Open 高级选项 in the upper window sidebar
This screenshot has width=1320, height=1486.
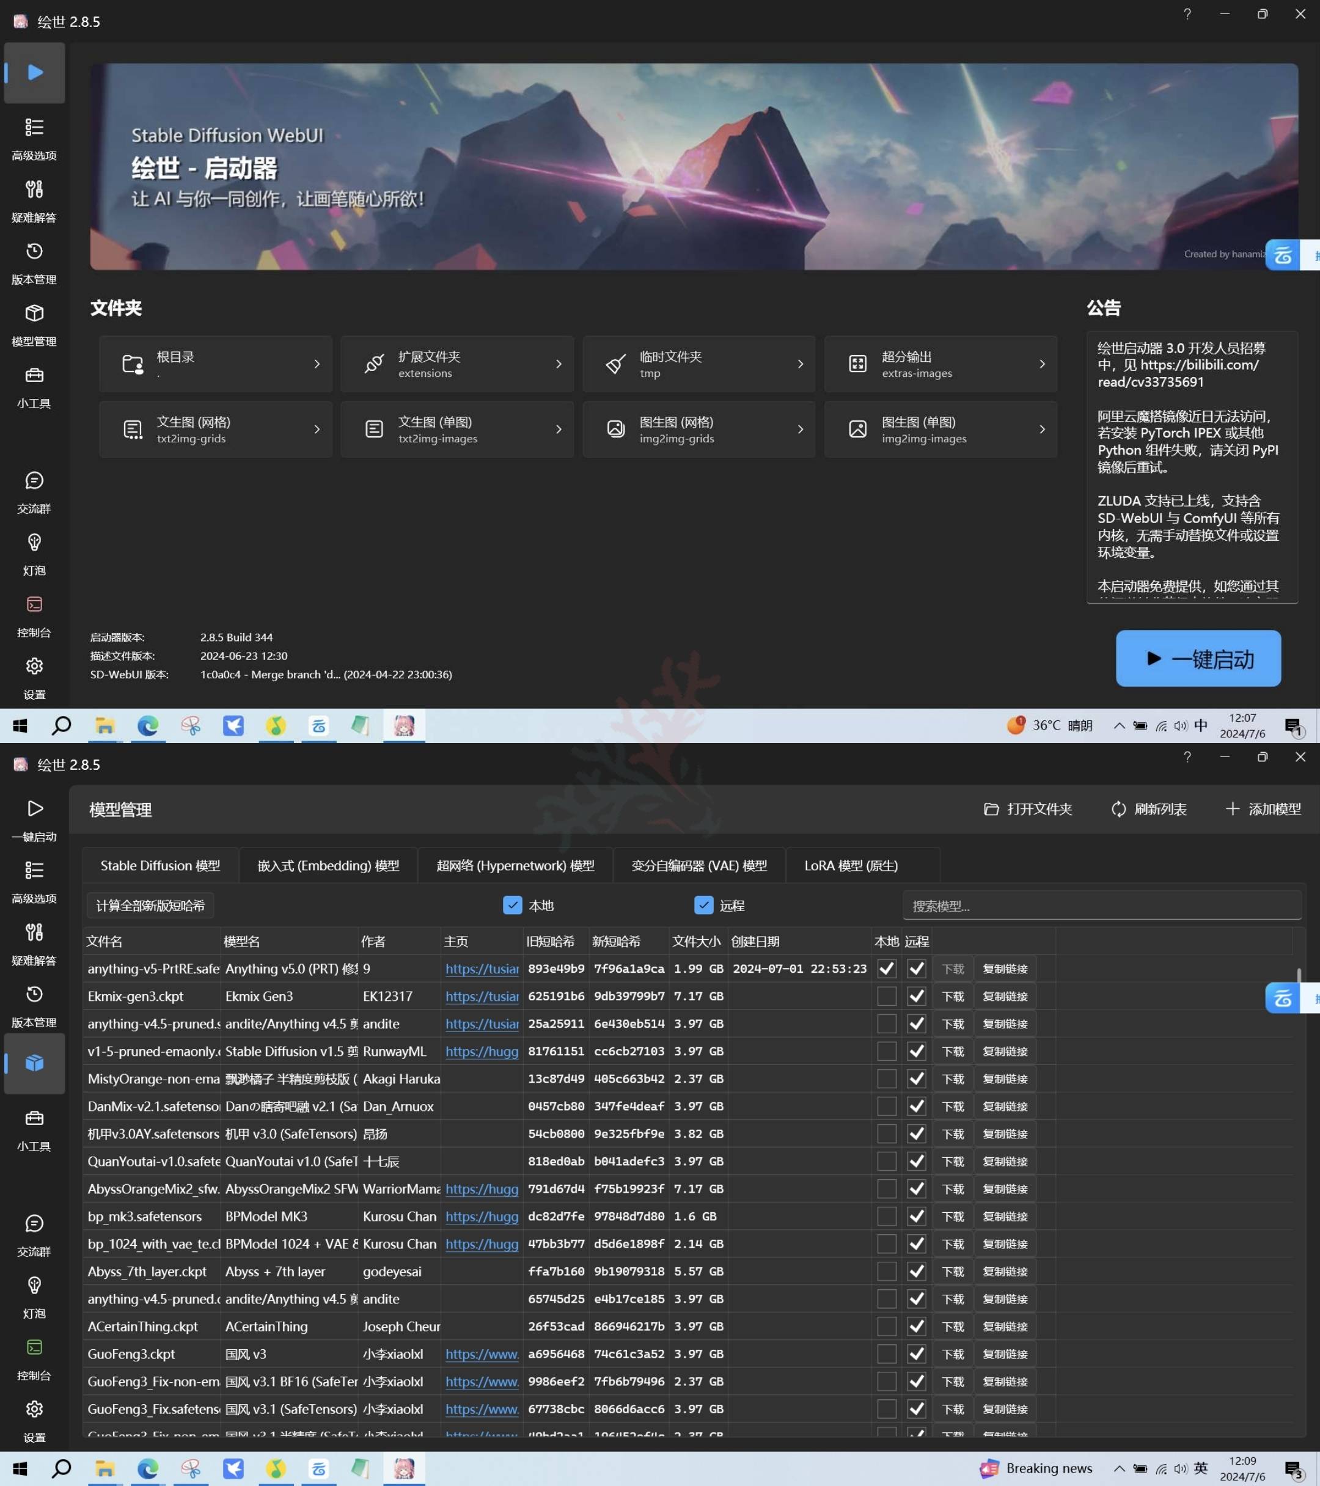(x=34, y=138)
